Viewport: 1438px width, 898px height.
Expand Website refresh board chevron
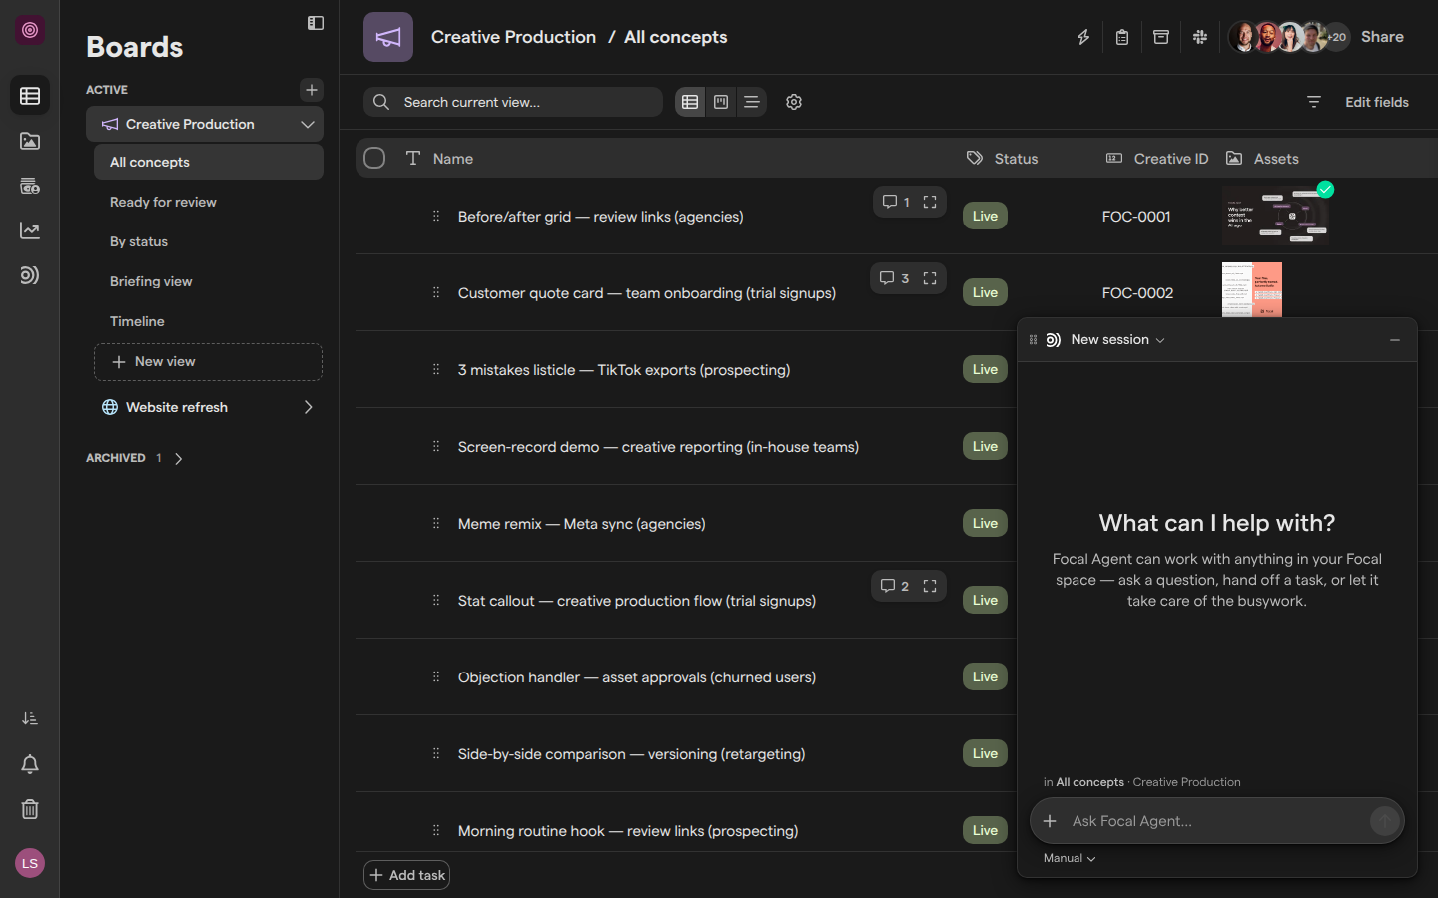pos(308,407)
